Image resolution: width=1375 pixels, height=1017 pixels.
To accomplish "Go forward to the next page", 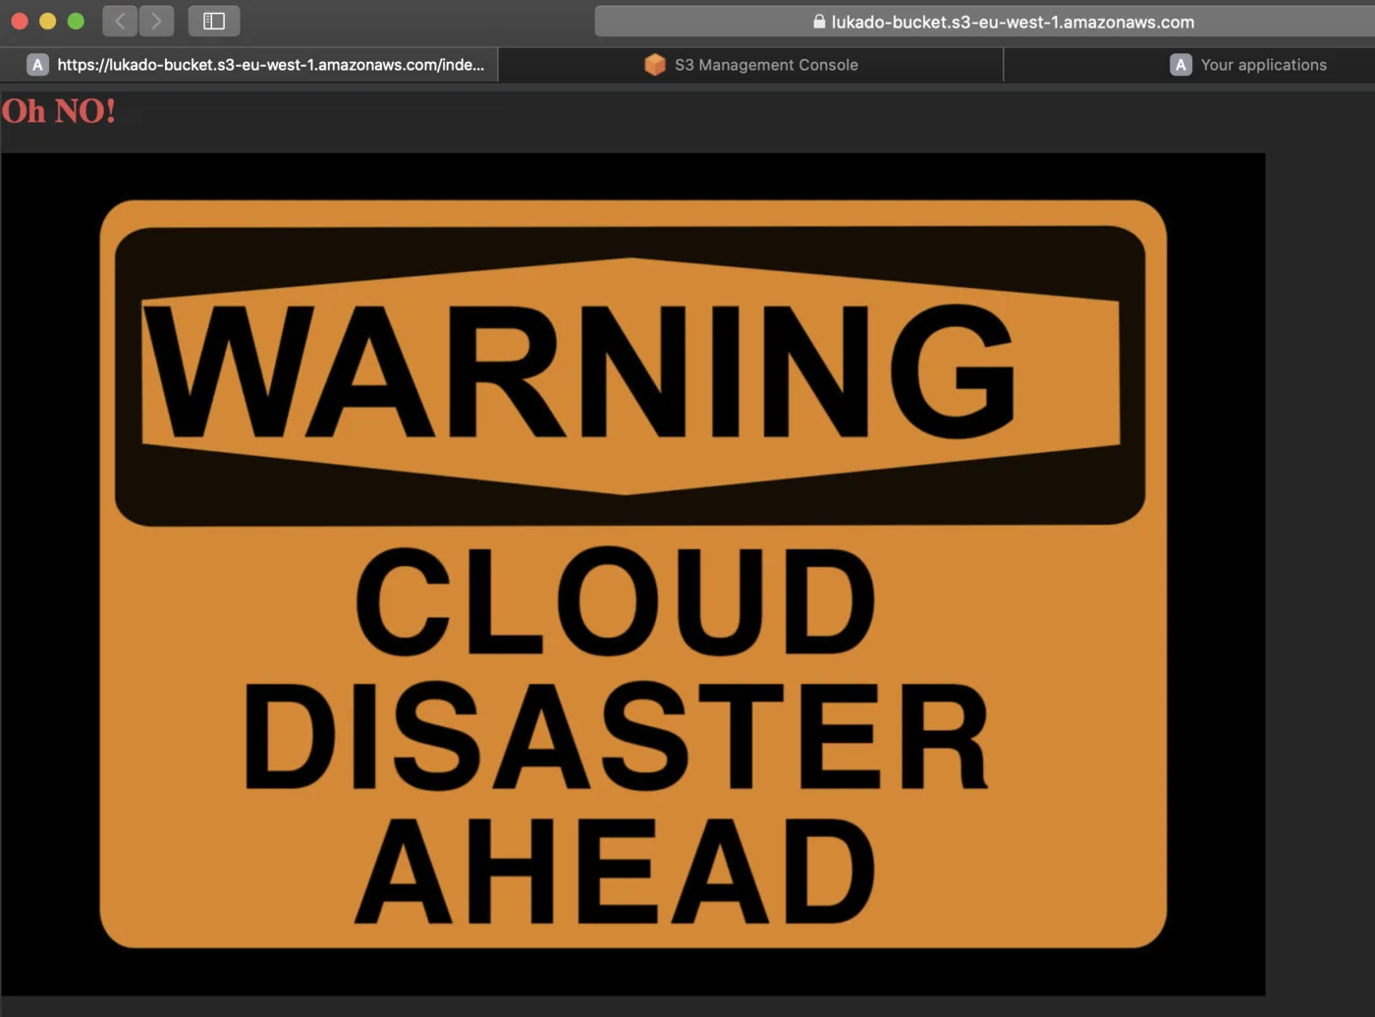I will pyautogui.click(x=156, y=21).
